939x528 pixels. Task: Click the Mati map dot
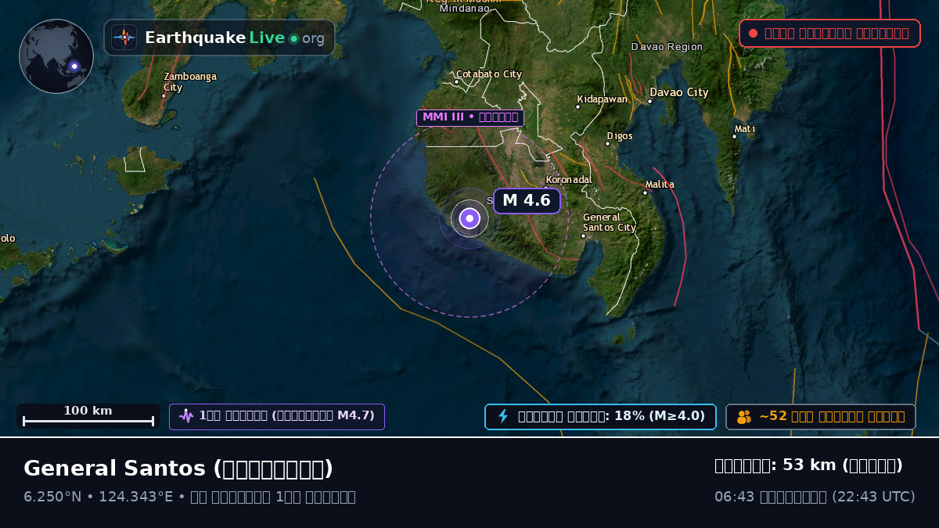734,137
